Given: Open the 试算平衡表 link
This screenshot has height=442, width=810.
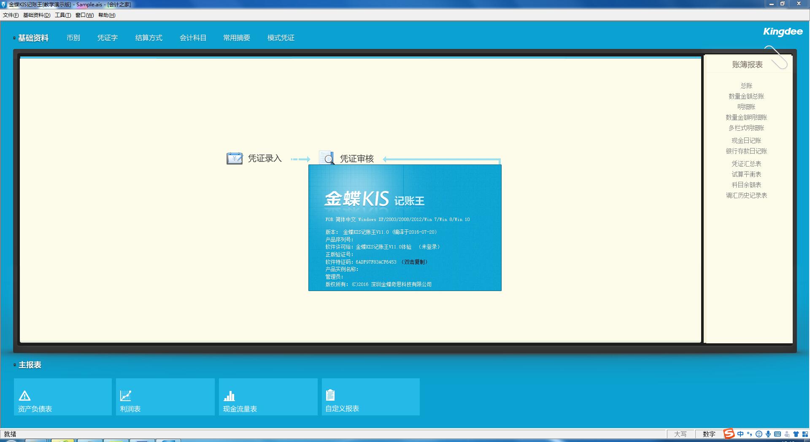Looking at the screenshot, I should click(747, 174).
